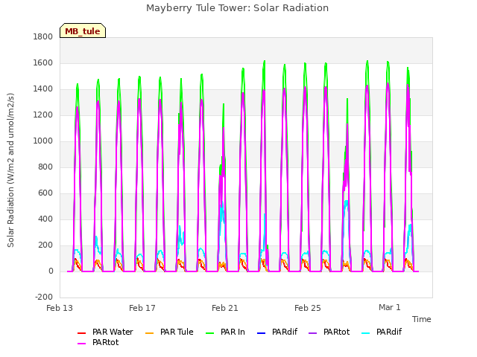Click the 800 y-axis tick label
This screenshot has height=357, width=477.
(45, 167)
